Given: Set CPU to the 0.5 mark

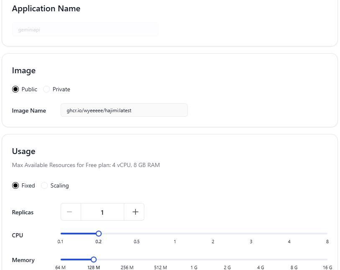Looking at the screenshot, I should (x=137, y=234).
